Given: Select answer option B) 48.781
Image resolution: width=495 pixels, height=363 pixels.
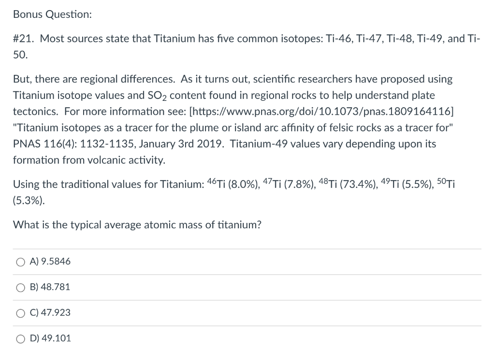Looking at the screenshot, I should (x=50, y=287).
